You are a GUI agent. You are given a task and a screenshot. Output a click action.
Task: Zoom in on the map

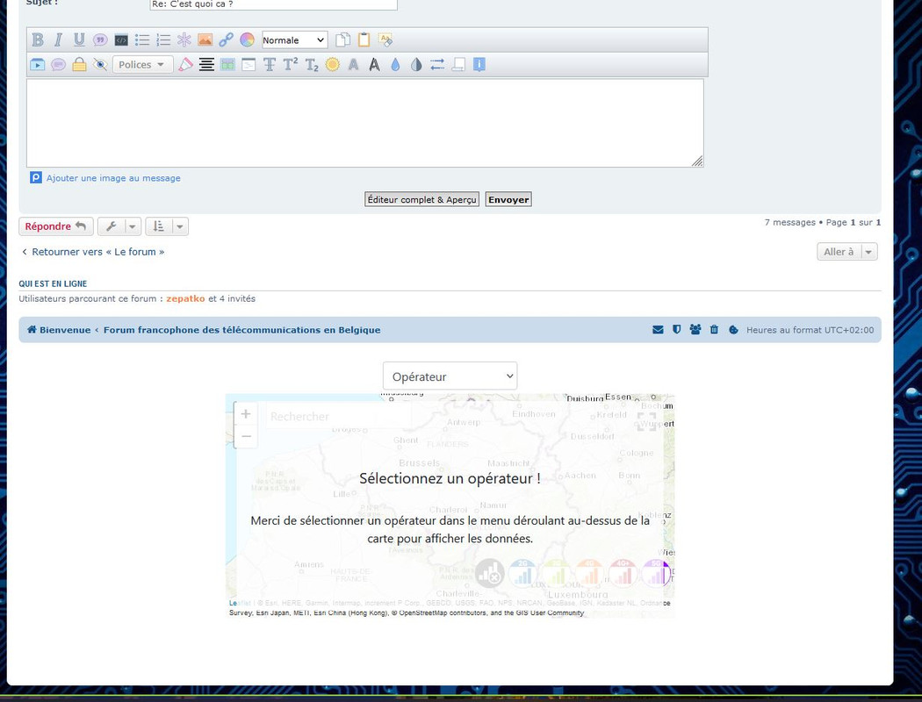[x=246, y=414]
